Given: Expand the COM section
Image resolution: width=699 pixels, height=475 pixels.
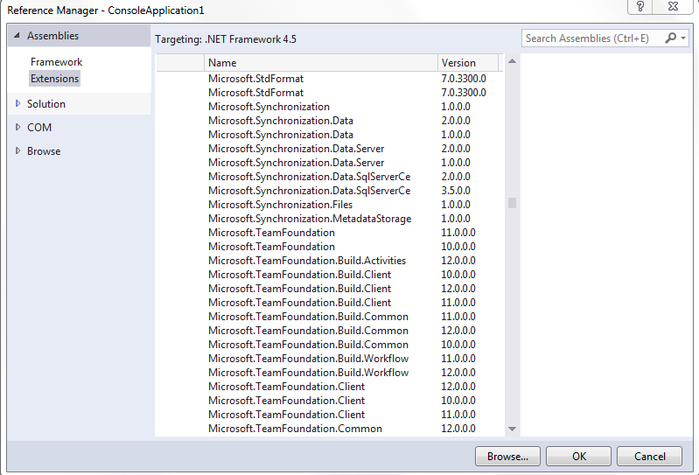Looking at the screenshot, I should pyautogui.click(x=17, y=127).
